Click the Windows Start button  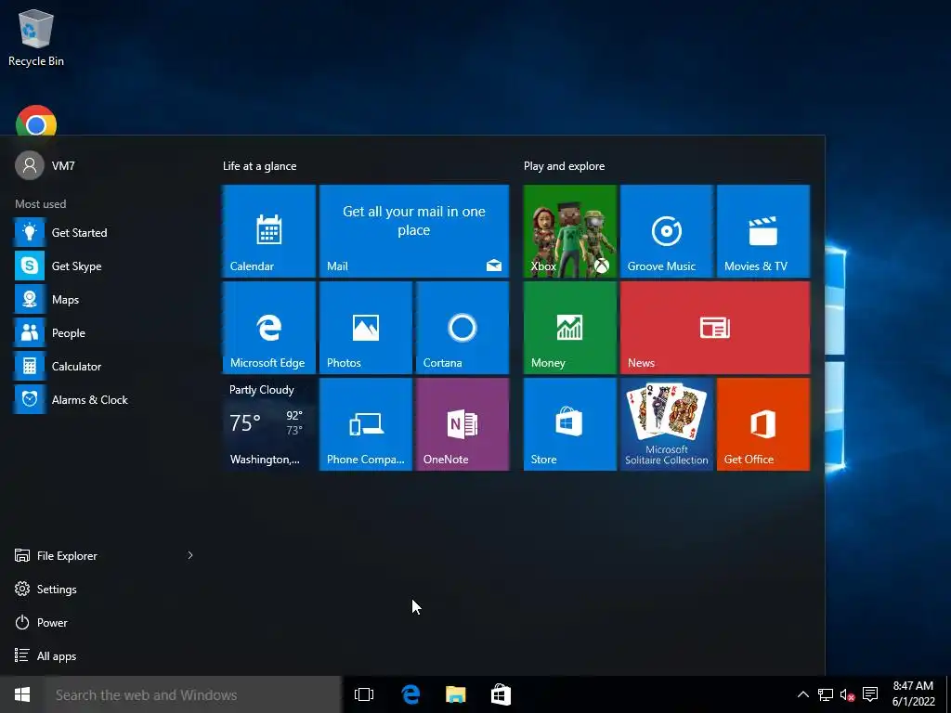[22, 694]
